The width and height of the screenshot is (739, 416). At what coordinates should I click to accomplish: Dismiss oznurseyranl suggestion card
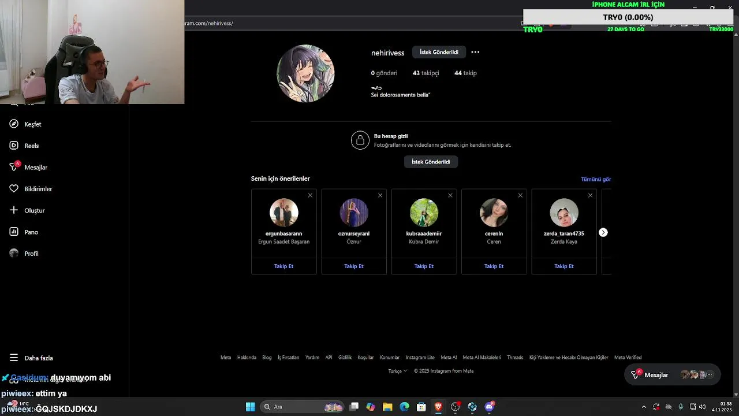click(x=380, y=195)
